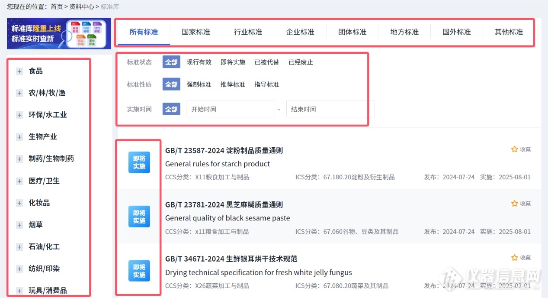The height and width of the screenshot is (298, 548).
Task: Filter standard status by 已经废止
Action: (x=301, y=62)
